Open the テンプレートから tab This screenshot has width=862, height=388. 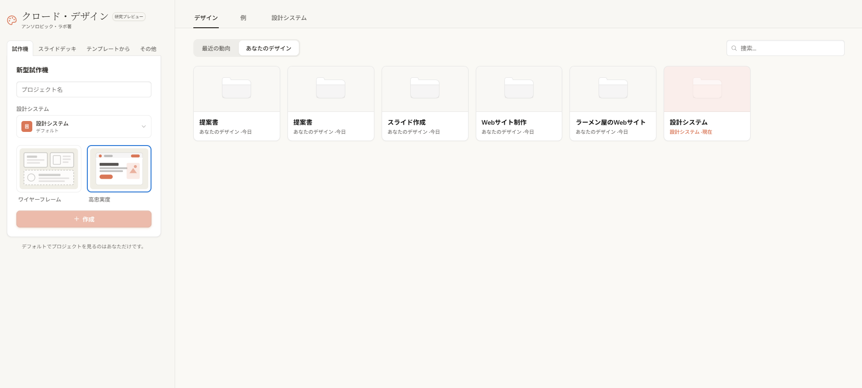[x=108, y=49]
